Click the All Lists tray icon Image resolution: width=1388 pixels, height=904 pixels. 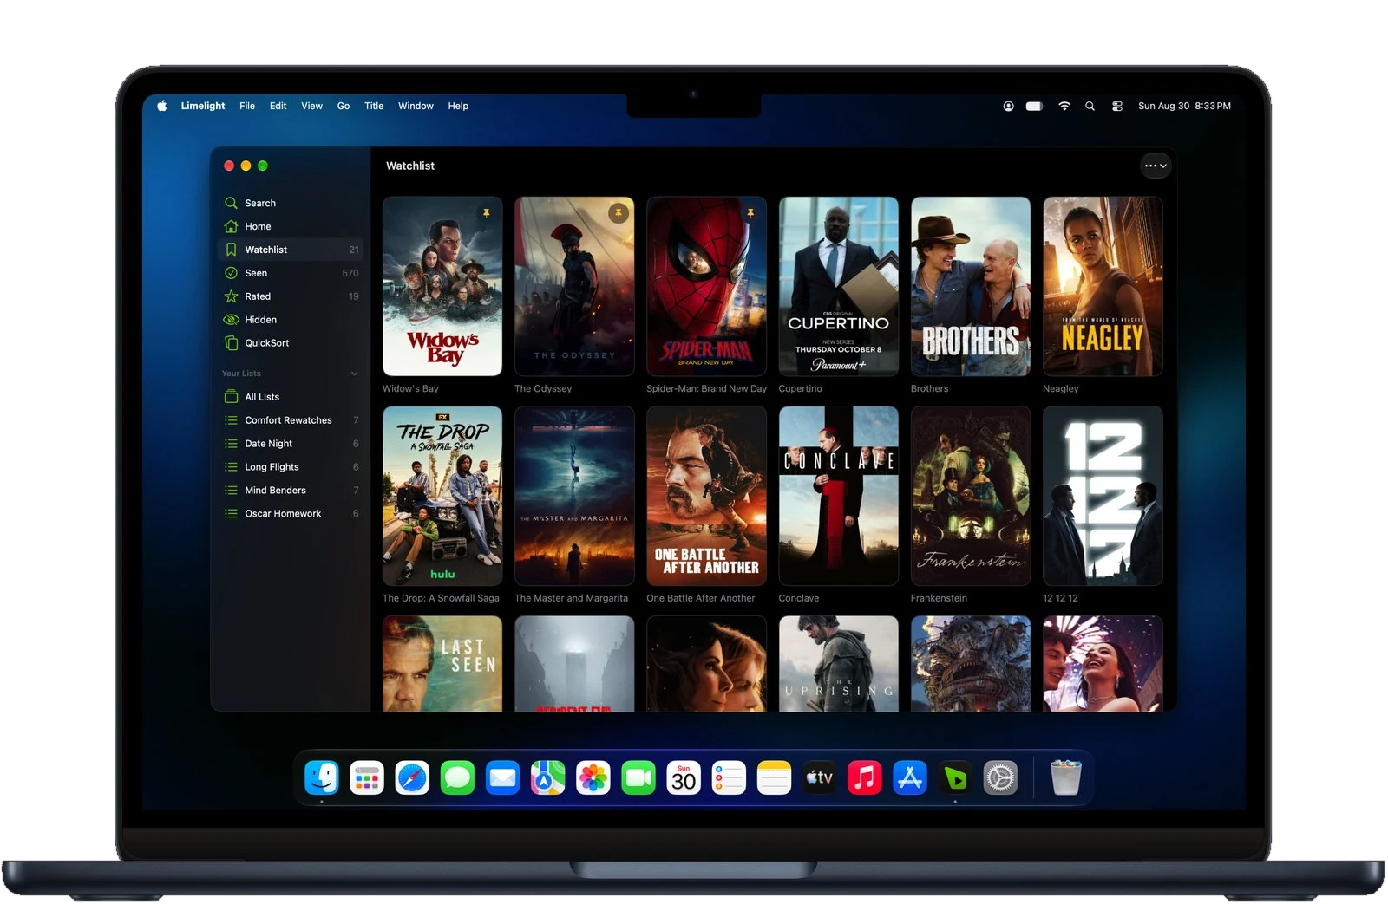coord(231,397)
